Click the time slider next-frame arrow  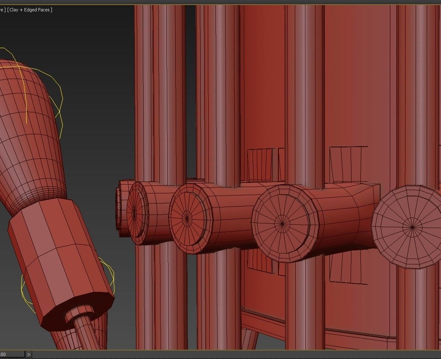(x=28, y=354)
